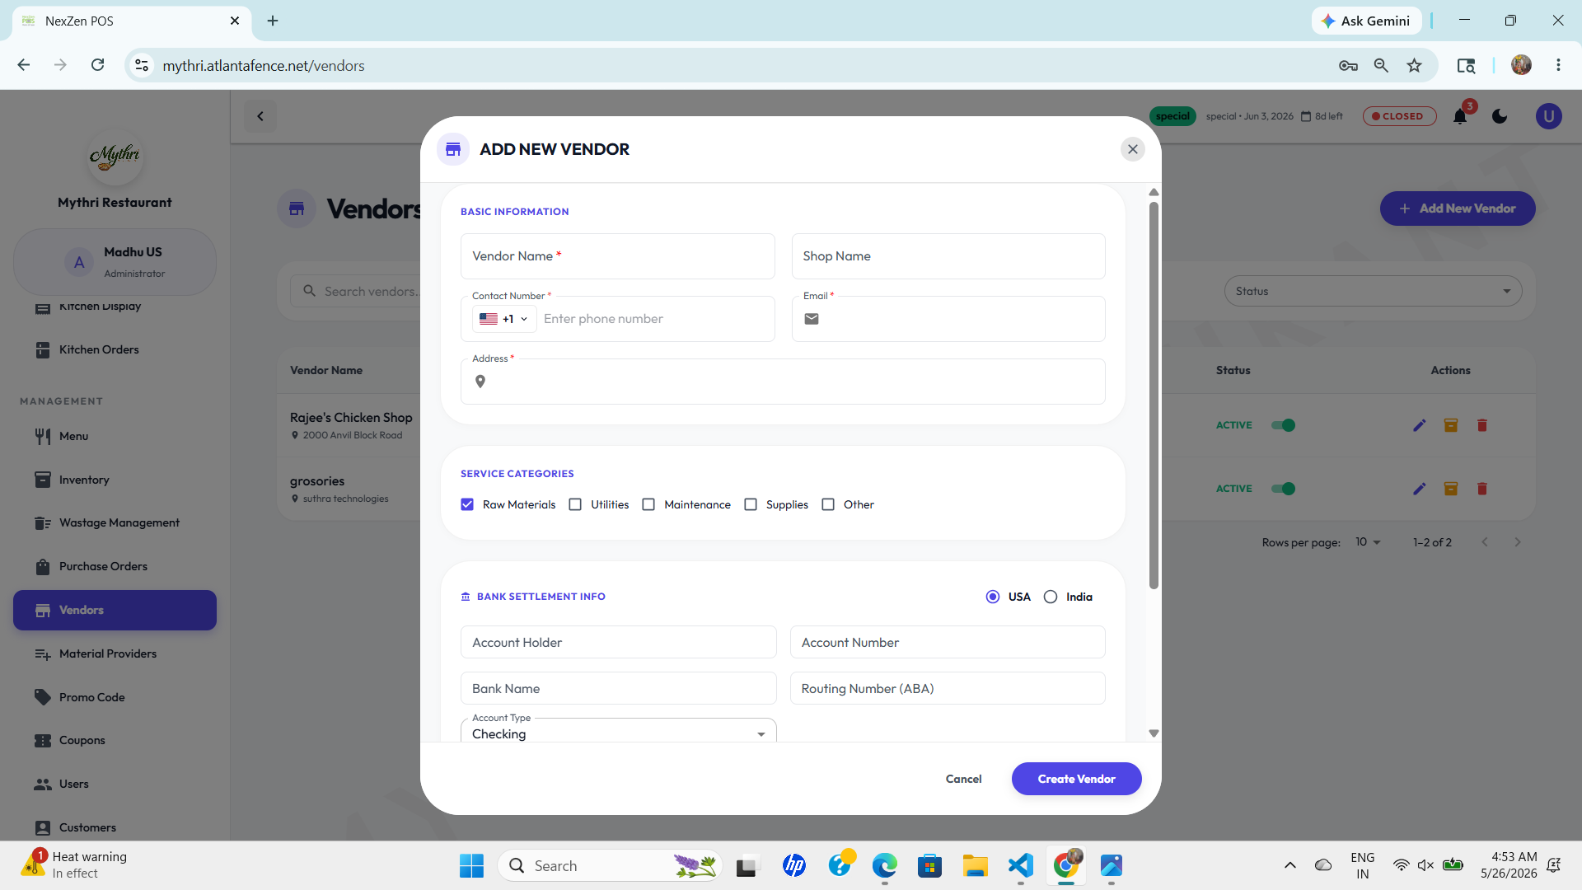Uncheck the Raw Materials category
This screenshot has height=890, width=1582.
(x=467, y=504)
